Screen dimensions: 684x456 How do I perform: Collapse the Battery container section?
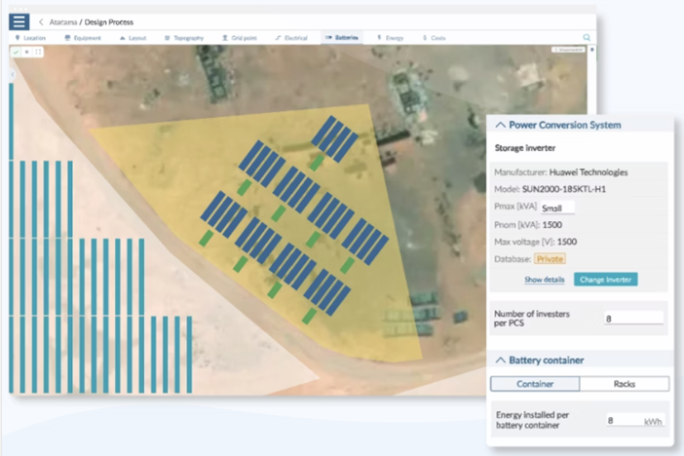[501, 360]
